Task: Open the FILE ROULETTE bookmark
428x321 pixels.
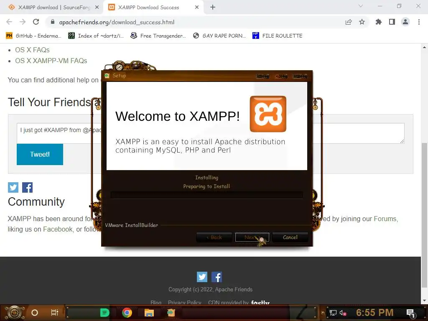Action: [x=278, y=36]
